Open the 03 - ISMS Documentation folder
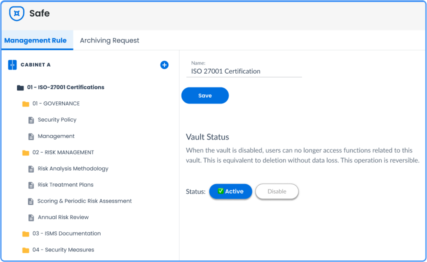The image size is (427, 262). coord(66,233)
